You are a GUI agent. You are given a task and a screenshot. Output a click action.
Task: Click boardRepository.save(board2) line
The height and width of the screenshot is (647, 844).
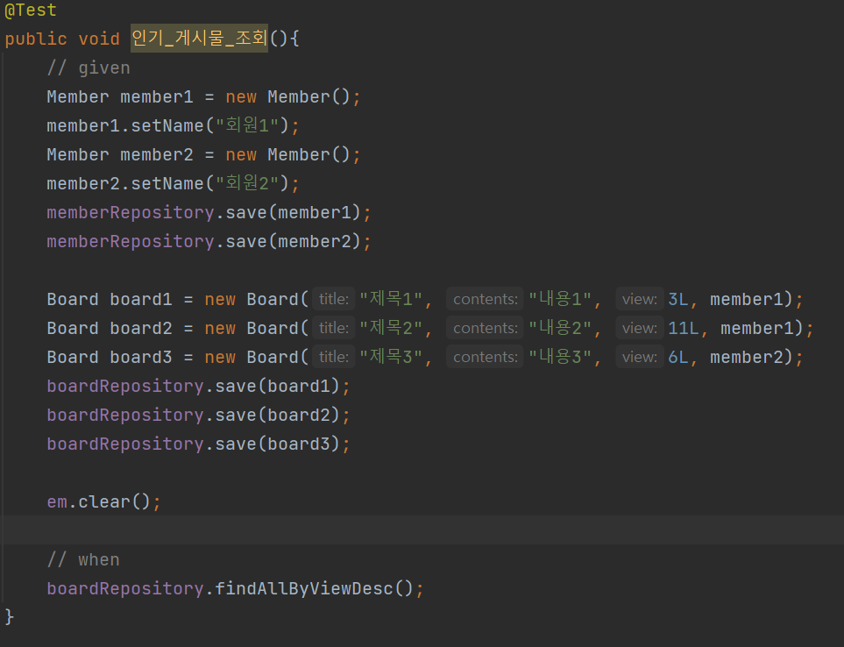coord(199,416)
